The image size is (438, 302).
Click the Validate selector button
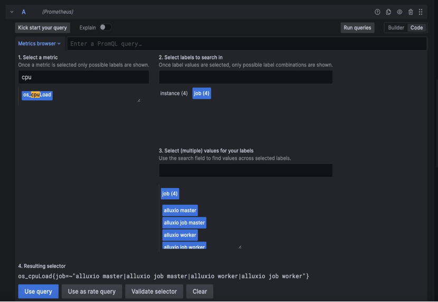(154, 291)
